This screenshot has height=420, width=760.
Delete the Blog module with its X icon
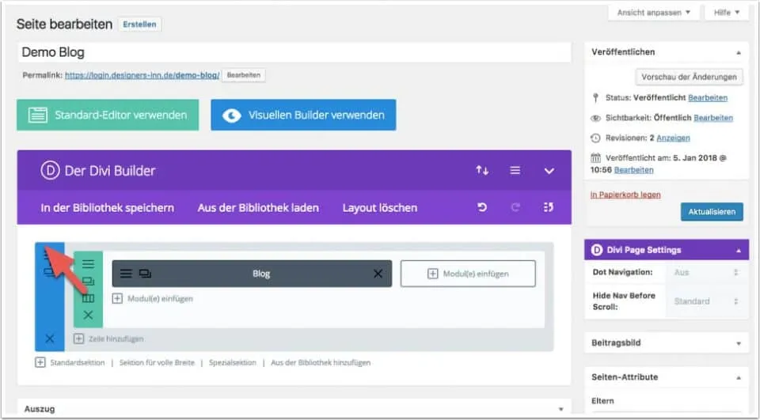(378, 274)
